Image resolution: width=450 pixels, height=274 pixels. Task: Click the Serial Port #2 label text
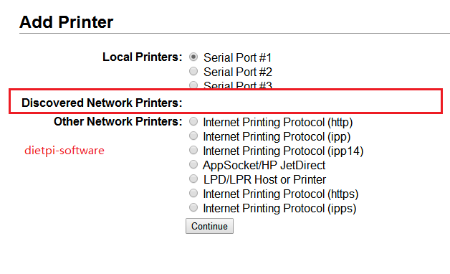pyautogui.click(x=238, y=72)
